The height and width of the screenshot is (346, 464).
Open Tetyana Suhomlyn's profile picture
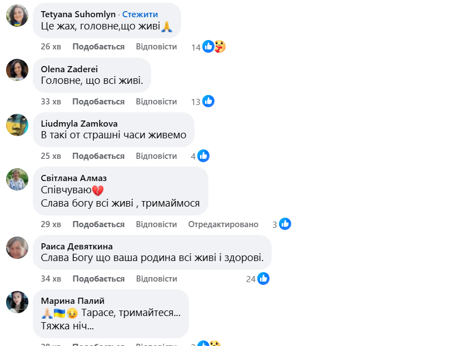[x=17, y=16]
